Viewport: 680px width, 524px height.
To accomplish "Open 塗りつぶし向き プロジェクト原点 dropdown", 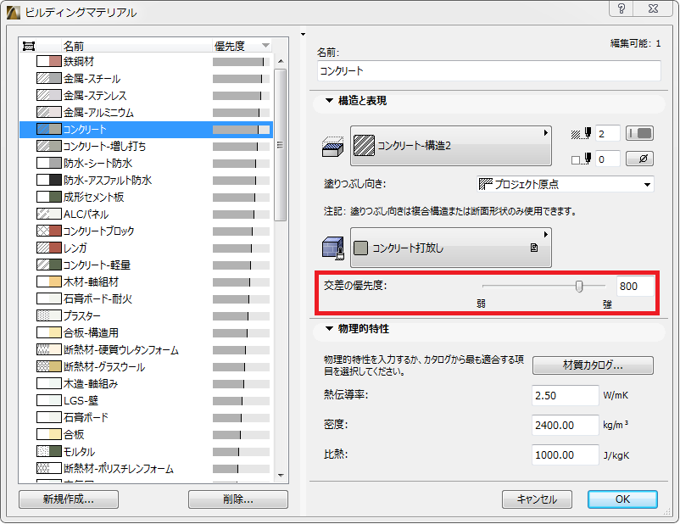I will (x=565, y=184).
